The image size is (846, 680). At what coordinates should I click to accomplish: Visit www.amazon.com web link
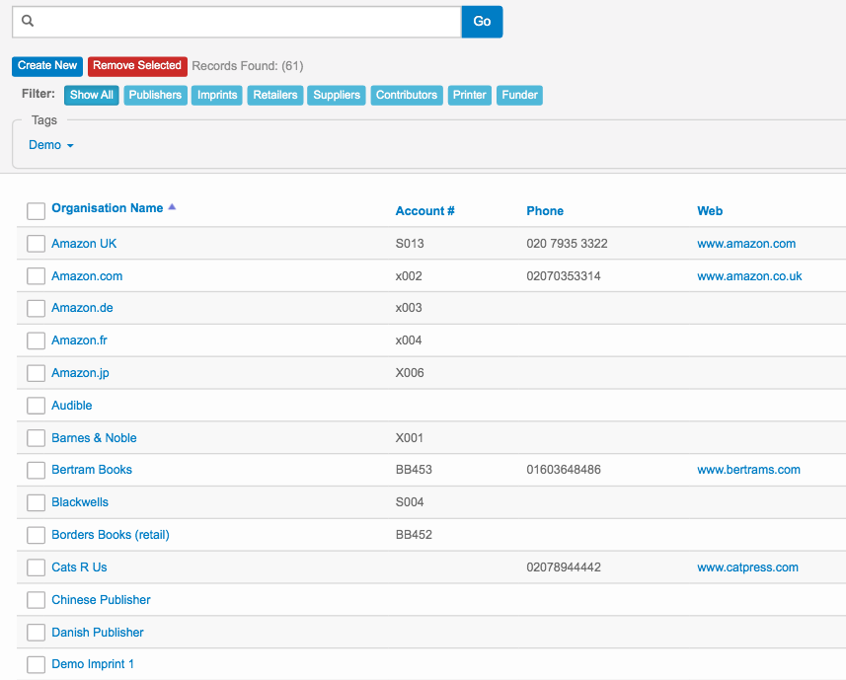tap(746, 243)
